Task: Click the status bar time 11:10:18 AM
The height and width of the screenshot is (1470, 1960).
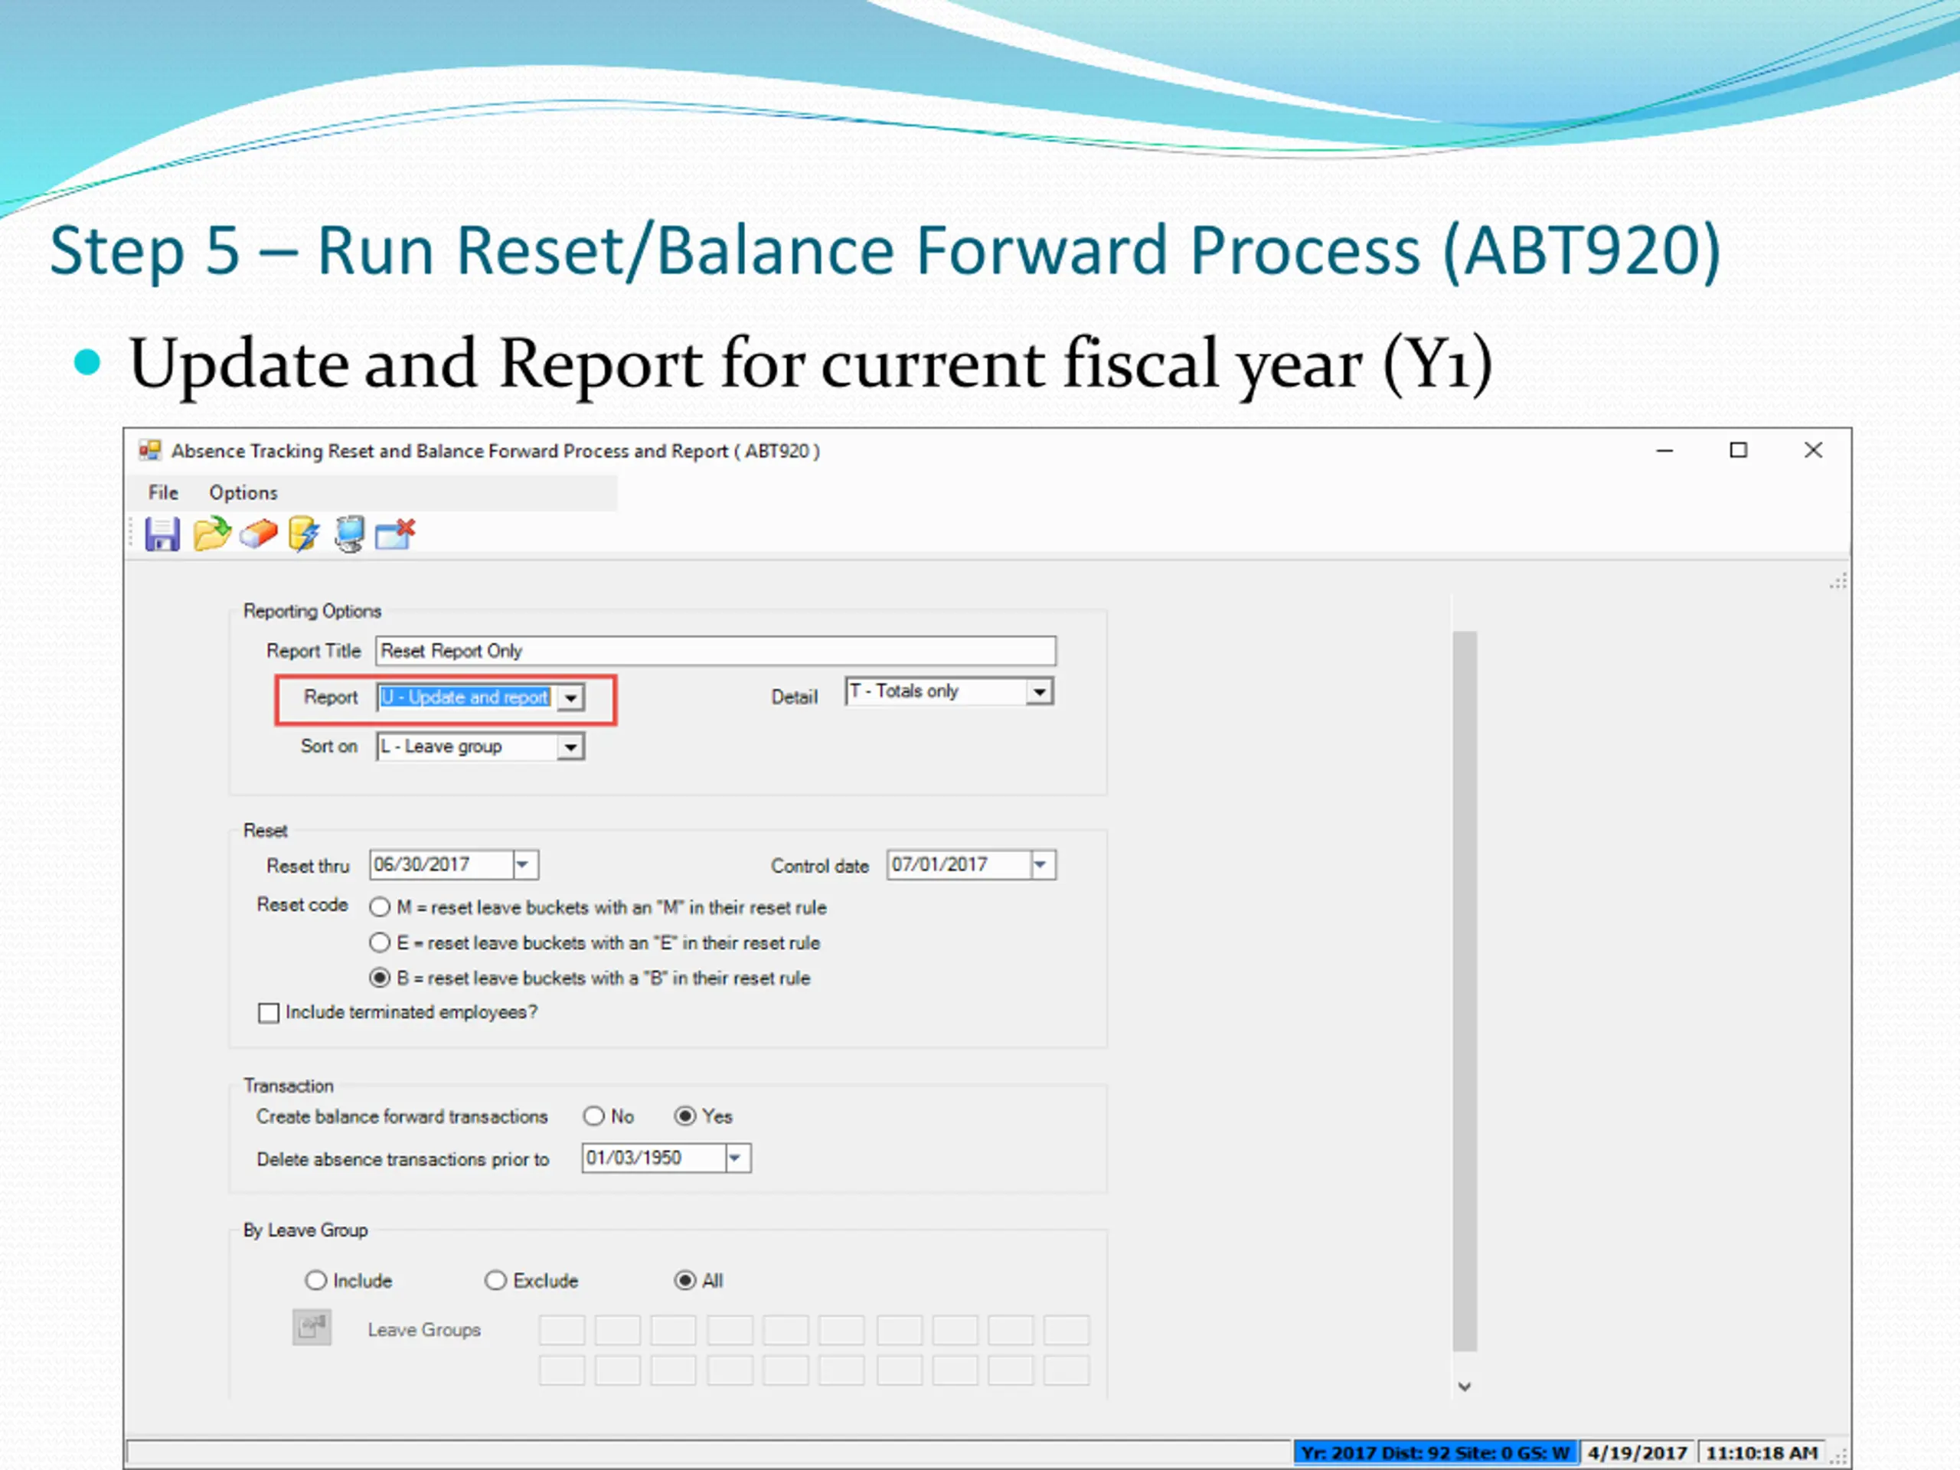Action: (x=1762, y=1453)
